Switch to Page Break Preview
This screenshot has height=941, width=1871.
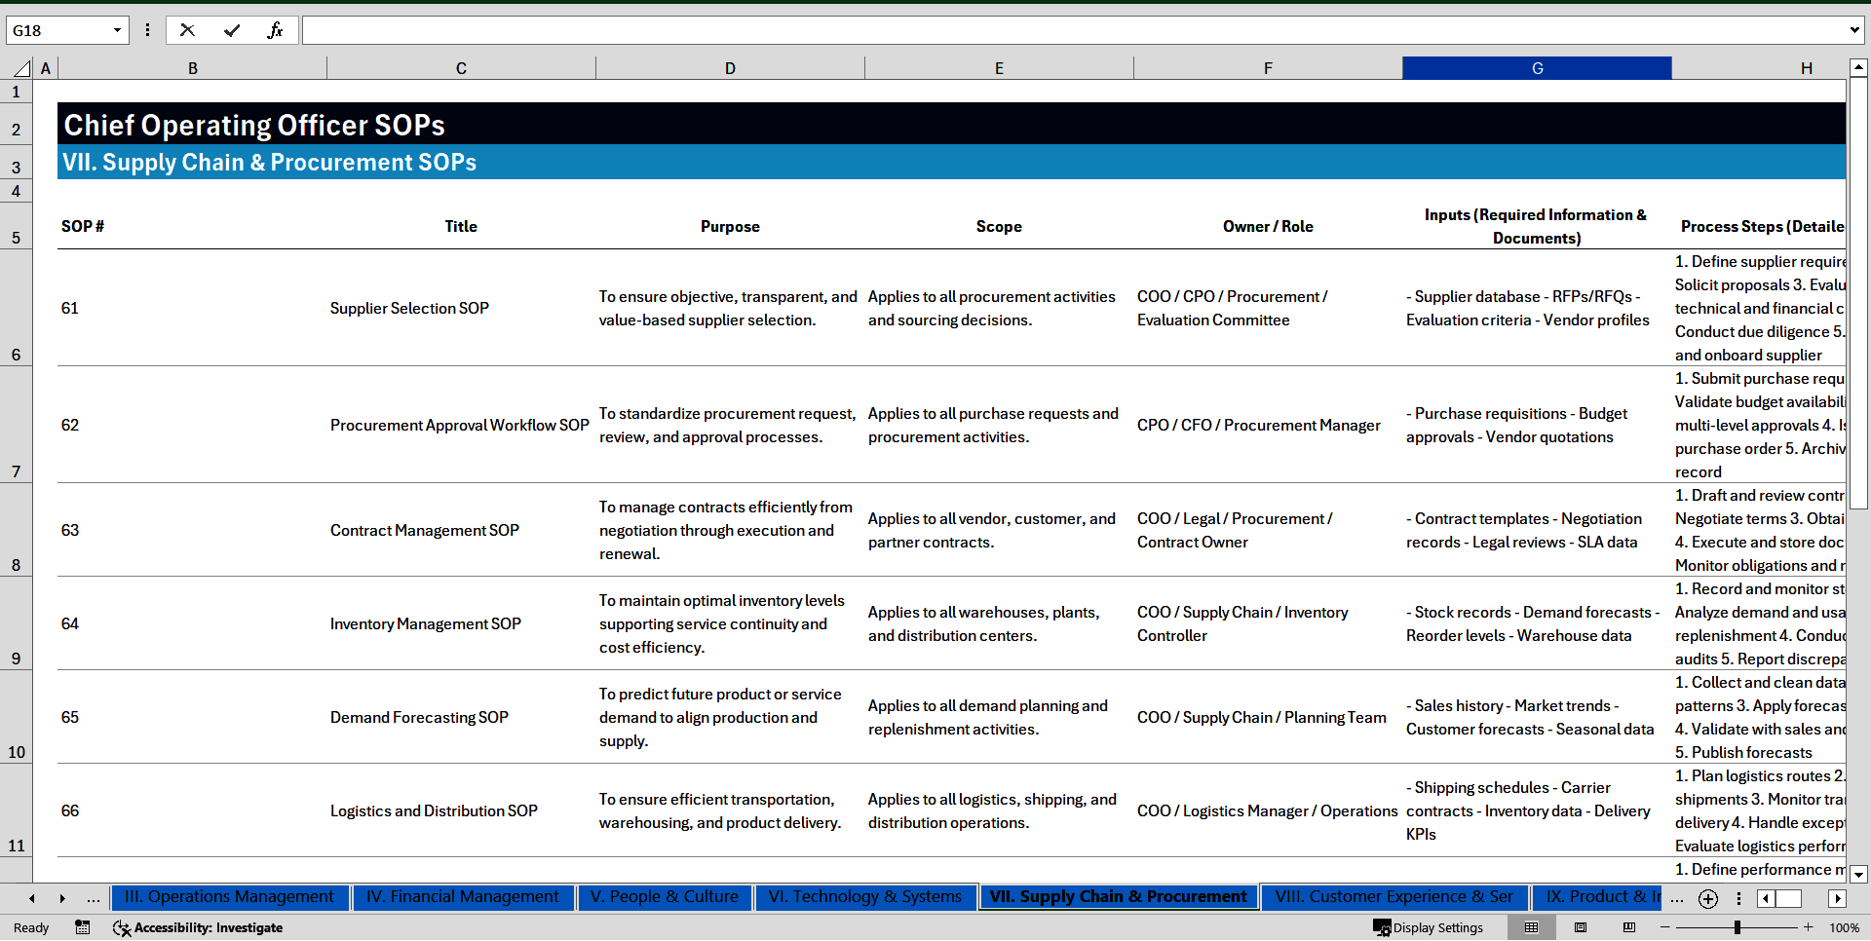[1629, 927]
